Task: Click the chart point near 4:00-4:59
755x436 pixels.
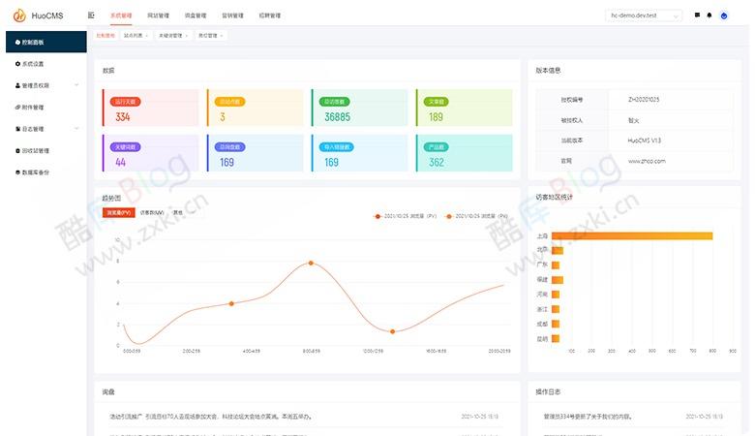Action: tap(231, 303)
